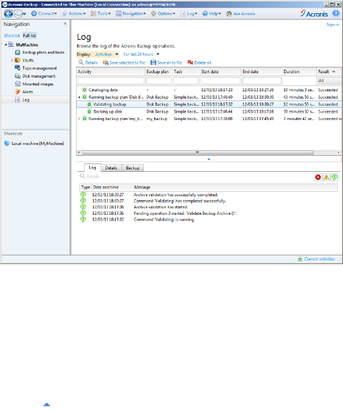Image resolution: width=343 pixels, height=410 pixels.
Task: Switch to Short list view
Action: pyautogui.click(x=12, y=36)
